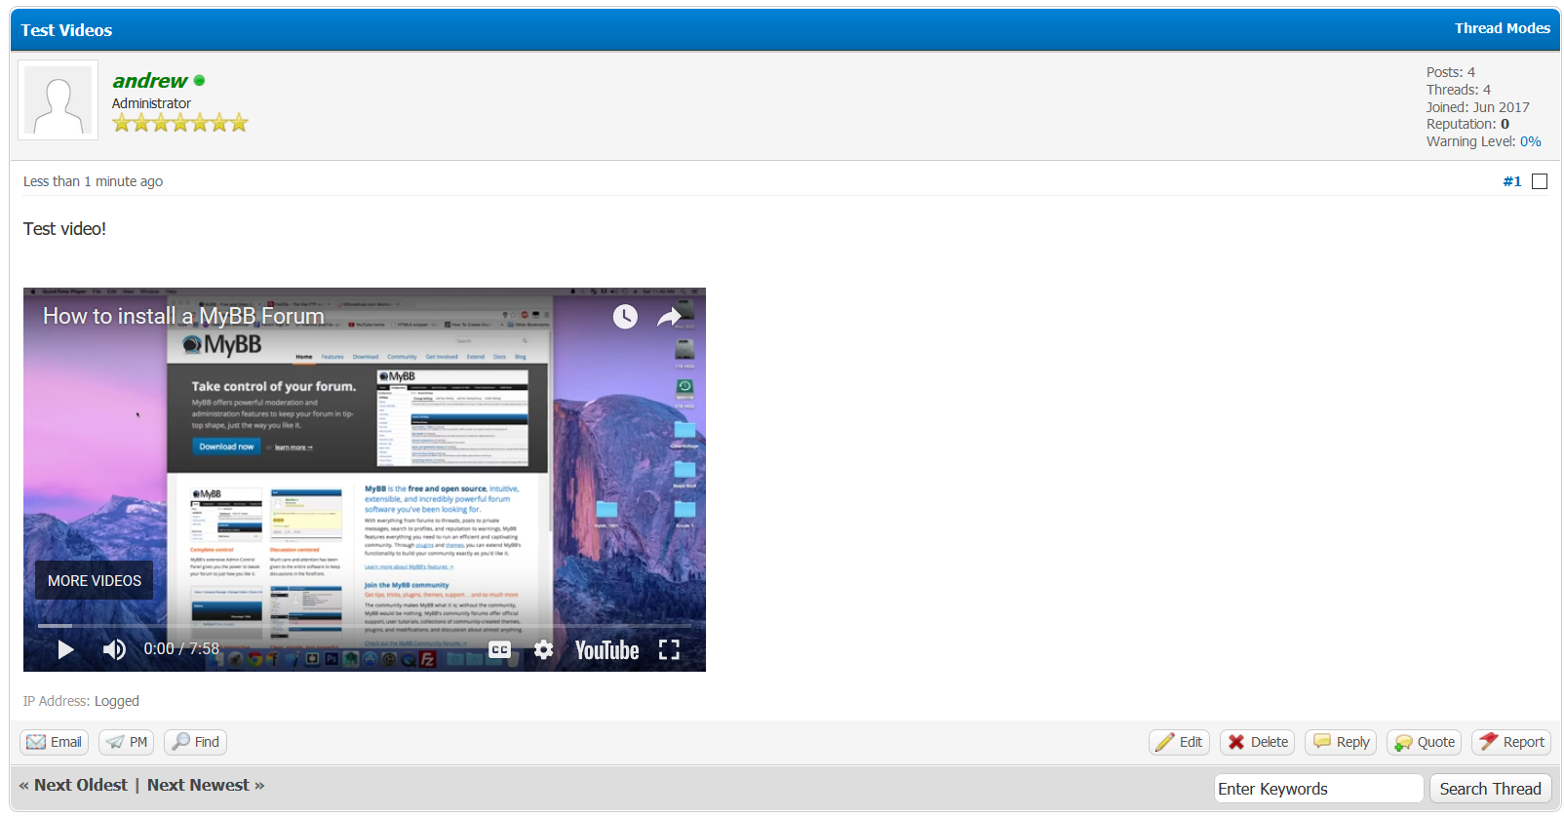Reply to this post

click(1341, 742)
